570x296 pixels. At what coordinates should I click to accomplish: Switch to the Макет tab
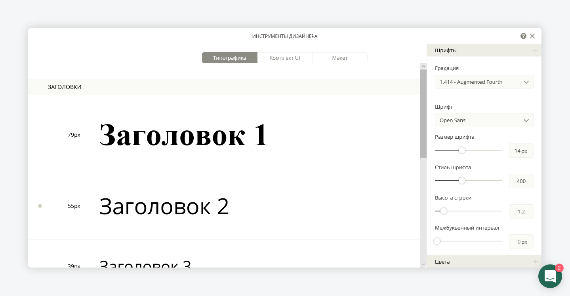[x=339, y=58]
